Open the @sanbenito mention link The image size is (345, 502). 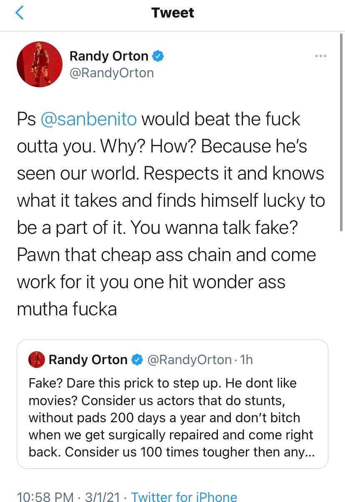pyautogui.click(x=89, y=119)
